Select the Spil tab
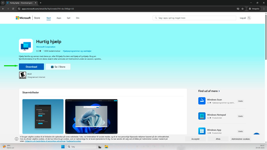 68,18
